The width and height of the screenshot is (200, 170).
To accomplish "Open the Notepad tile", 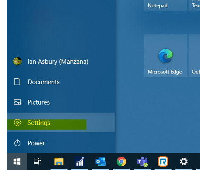I will coord(166,5).
